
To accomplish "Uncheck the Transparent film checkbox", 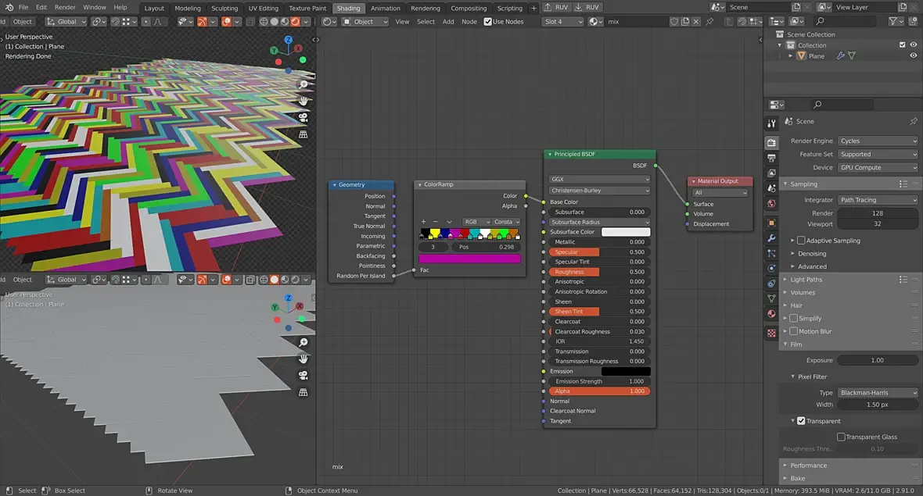I will 801,421.
